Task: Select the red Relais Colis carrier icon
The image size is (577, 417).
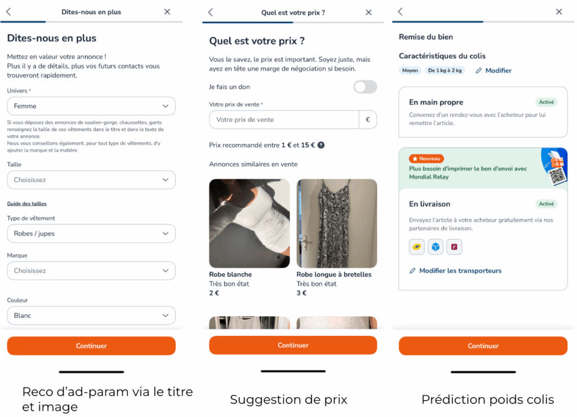Action: (x=454, y=247)
